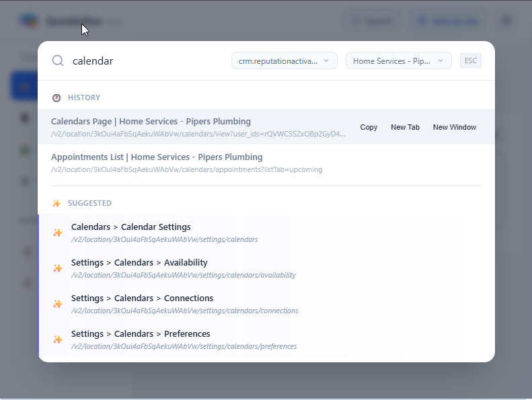Select Settings > Calendars > Availability suggestion
Screen dimensions: 532x400
click(x=266, y=268)
